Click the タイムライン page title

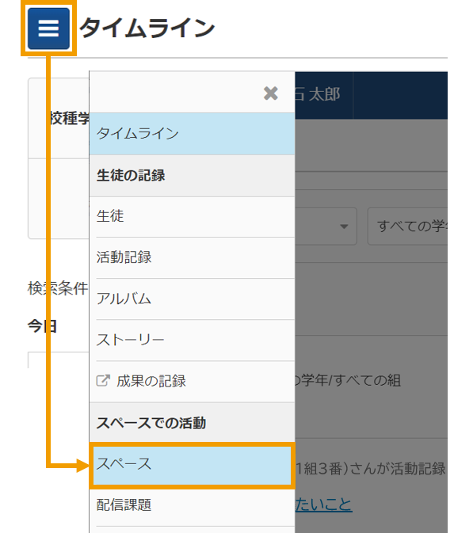(147, 29)
